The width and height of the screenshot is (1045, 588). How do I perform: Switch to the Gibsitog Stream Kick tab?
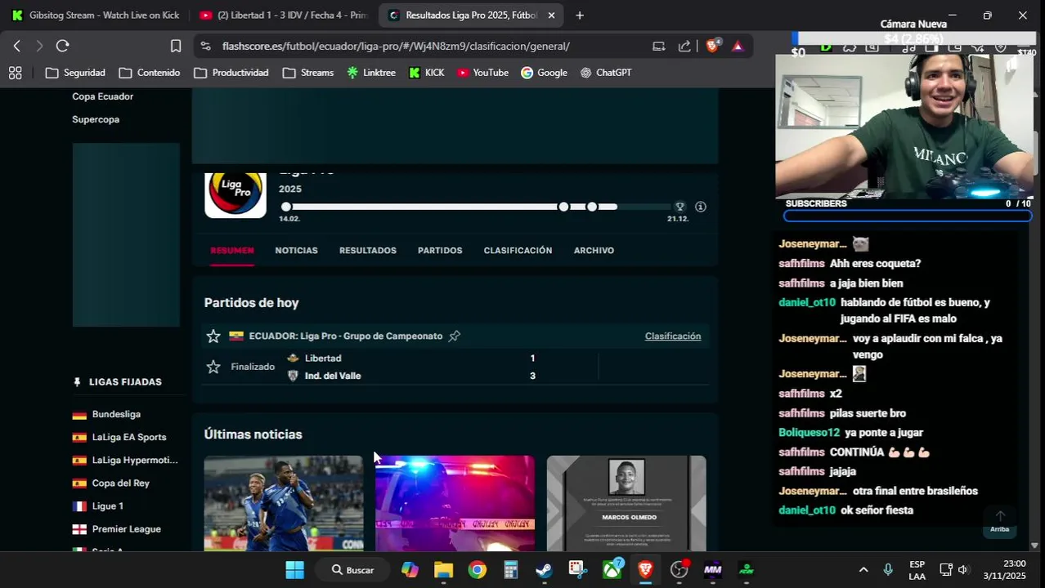(96, 16)
